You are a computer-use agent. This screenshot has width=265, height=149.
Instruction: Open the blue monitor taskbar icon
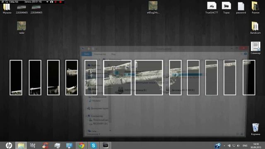pos(69,145)
